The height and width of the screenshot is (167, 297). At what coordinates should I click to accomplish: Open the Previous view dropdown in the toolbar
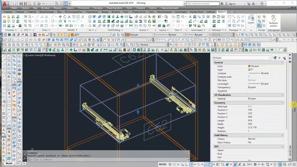166,45
